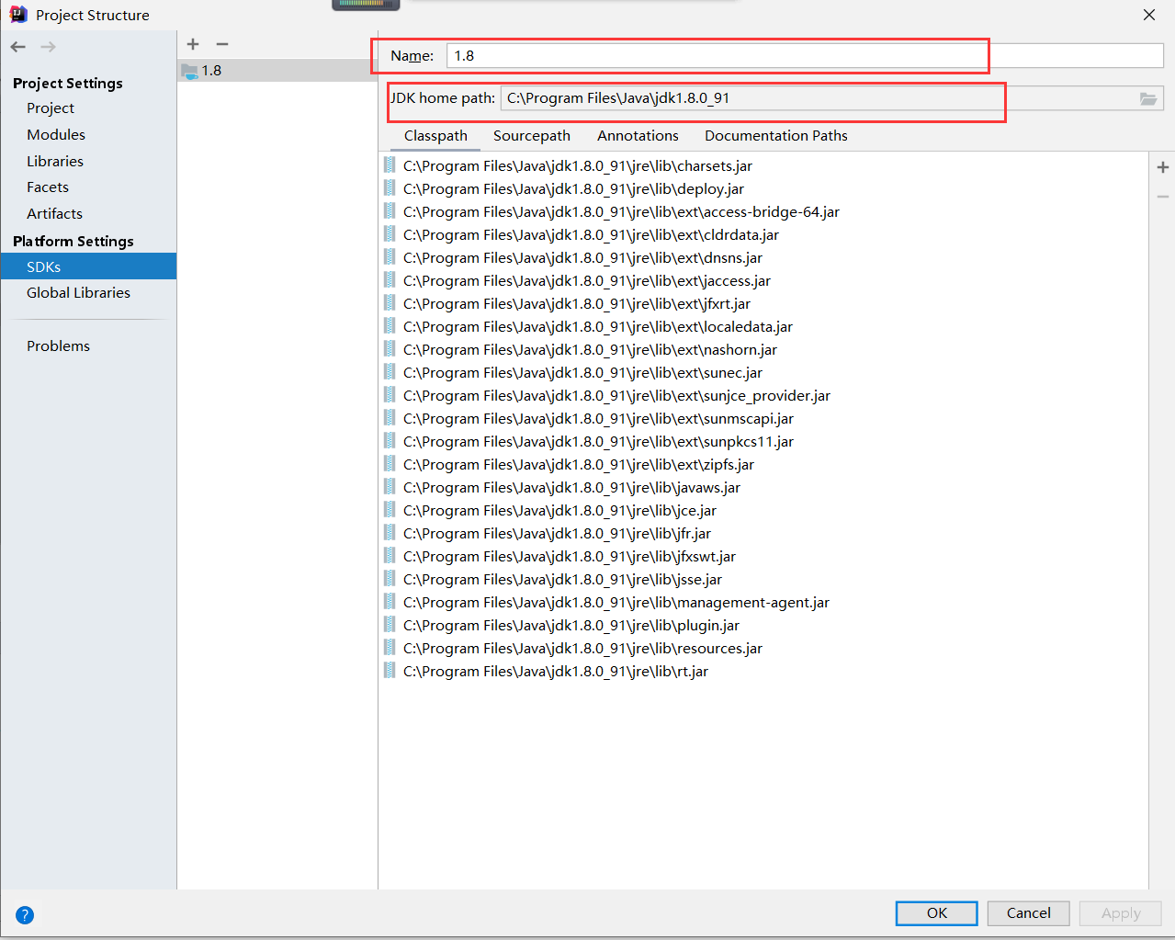Click jar icon beside jsse.jar
1175x940 pixels.
(x=390, y=579)
